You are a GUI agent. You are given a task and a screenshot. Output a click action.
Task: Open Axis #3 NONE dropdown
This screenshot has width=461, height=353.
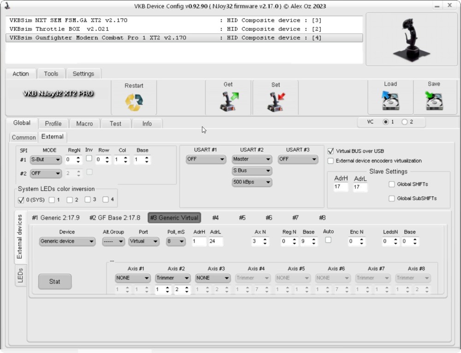point(213,278)
